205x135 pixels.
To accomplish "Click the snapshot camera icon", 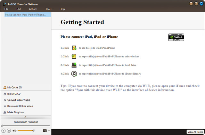I will (45, 131).
